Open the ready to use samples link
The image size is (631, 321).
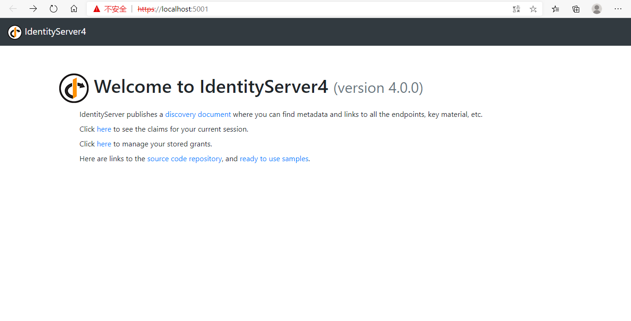[x=274, y=159]
